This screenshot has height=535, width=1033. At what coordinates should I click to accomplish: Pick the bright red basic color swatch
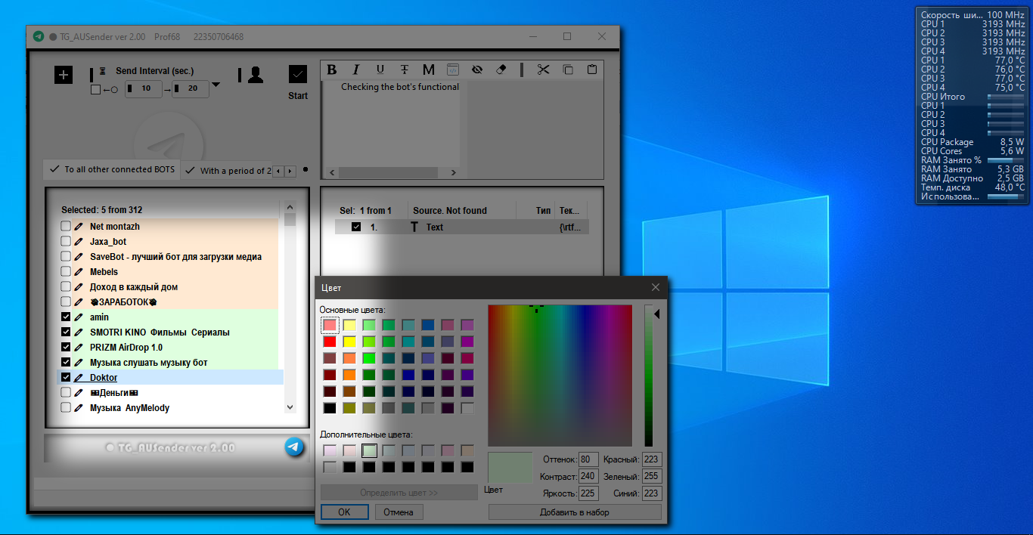[330, 342]
